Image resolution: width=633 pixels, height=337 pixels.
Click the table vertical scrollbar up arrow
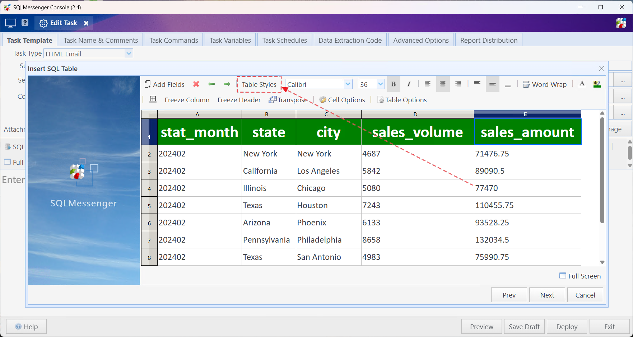pyautogui.click(x=602, y=113)
